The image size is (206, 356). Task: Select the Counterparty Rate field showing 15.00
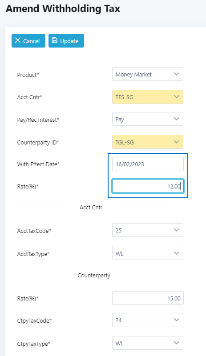pyautogui.click(x=148, y=298)
